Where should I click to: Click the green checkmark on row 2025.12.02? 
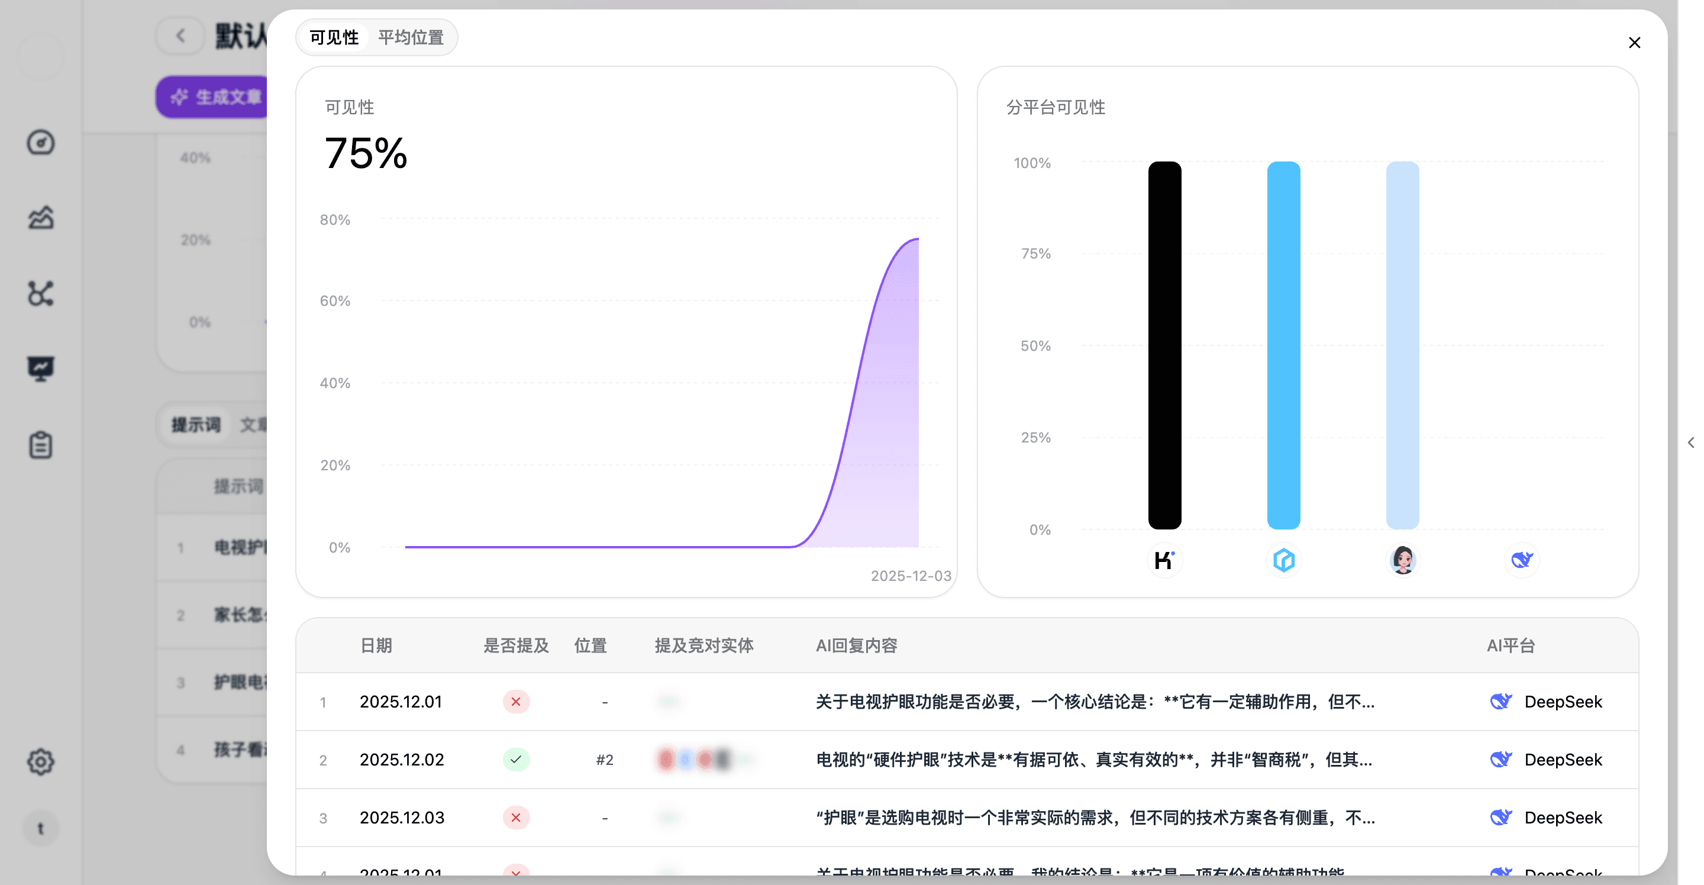click(x=516, y=760)
